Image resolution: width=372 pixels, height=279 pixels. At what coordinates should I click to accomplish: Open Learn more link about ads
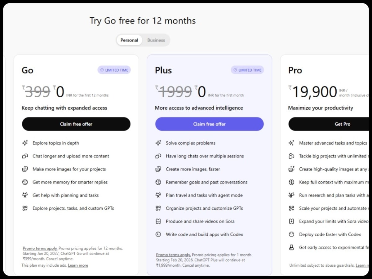point(78,265)
